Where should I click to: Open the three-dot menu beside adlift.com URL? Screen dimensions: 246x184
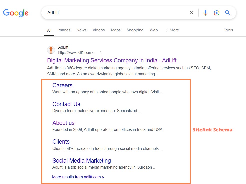[101, 53]
